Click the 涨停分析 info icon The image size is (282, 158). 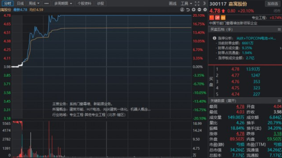(x=215, y=38)
